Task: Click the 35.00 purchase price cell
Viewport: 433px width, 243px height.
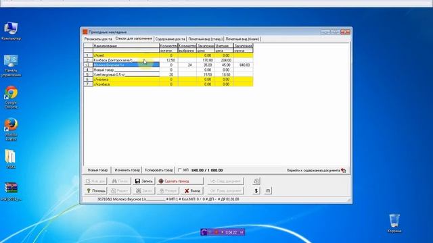Action: tap(206, 65)
